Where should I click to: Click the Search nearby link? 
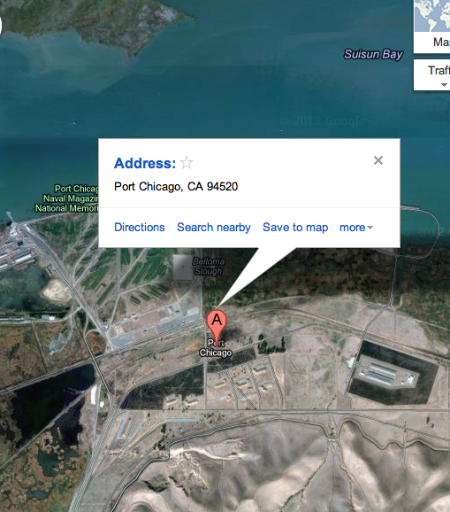coord(214,228)
